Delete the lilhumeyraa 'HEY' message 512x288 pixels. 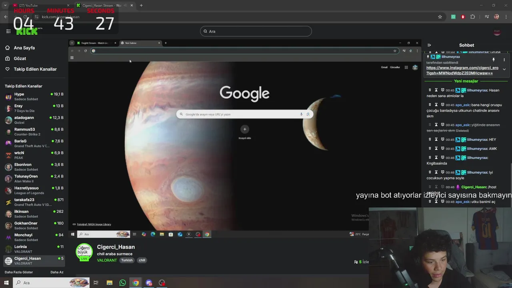pos(430,140)
